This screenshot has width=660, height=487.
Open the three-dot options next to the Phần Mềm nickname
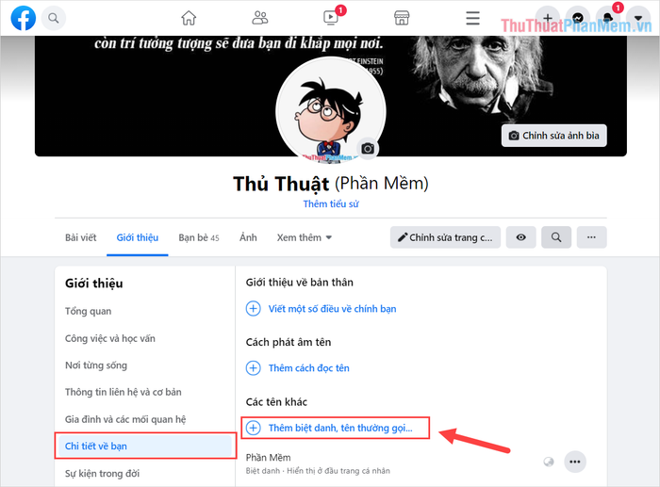click(575, 462)
